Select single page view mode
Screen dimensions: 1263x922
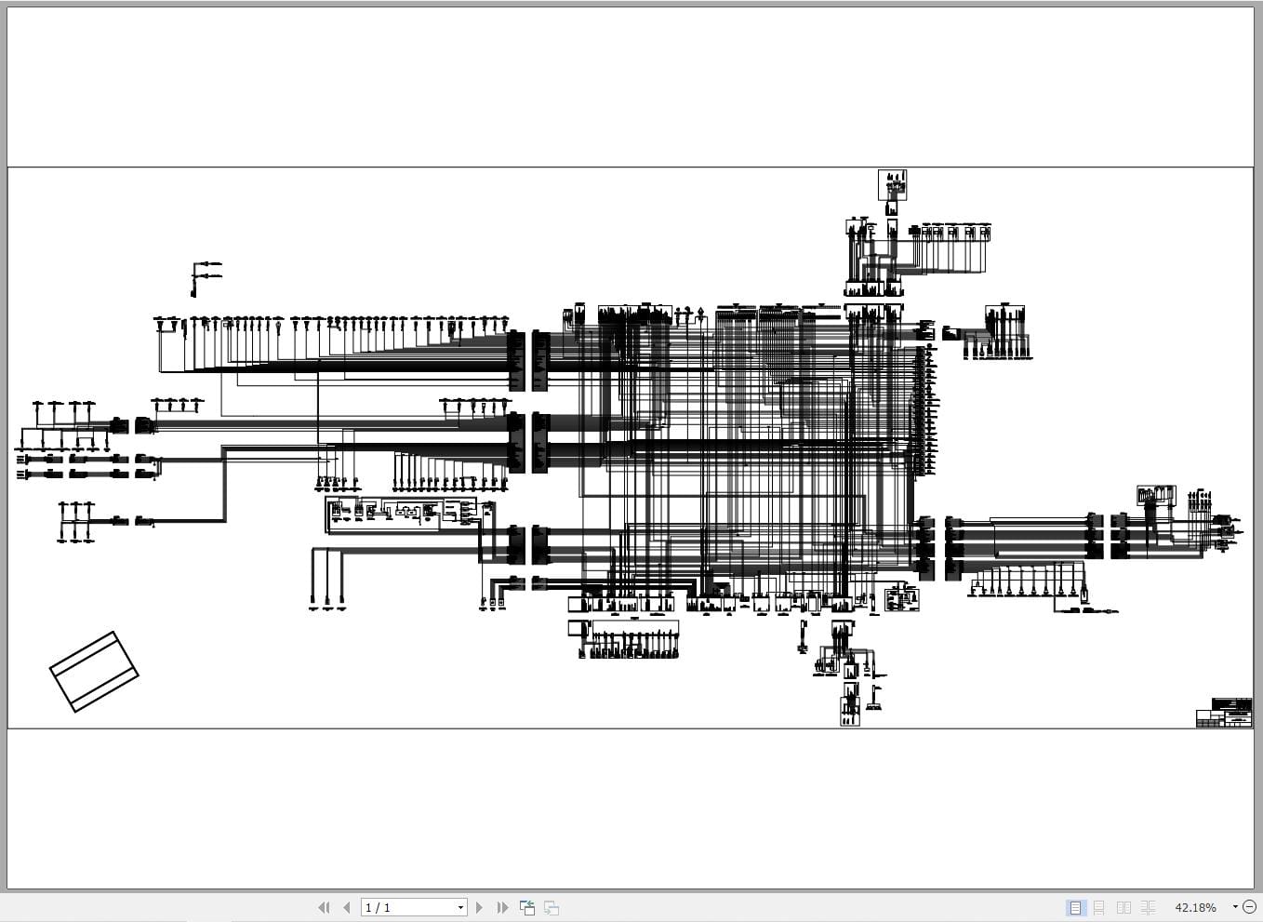(x=1075, y=907)
